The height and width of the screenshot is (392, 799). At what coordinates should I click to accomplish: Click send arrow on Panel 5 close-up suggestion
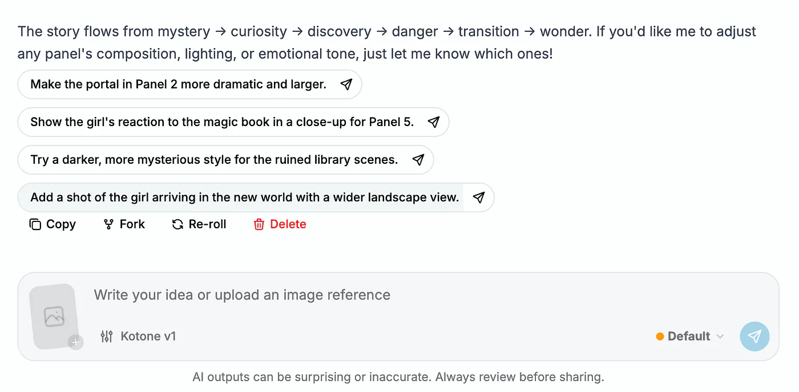(x=433, y=122)
